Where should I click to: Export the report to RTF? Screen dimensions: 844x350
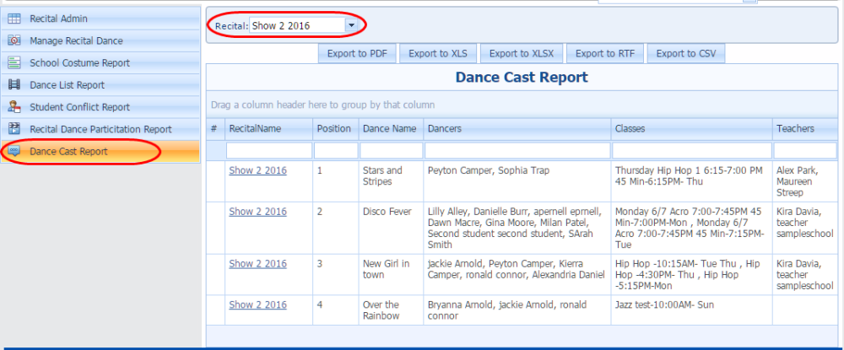click(x=605, y=54)
